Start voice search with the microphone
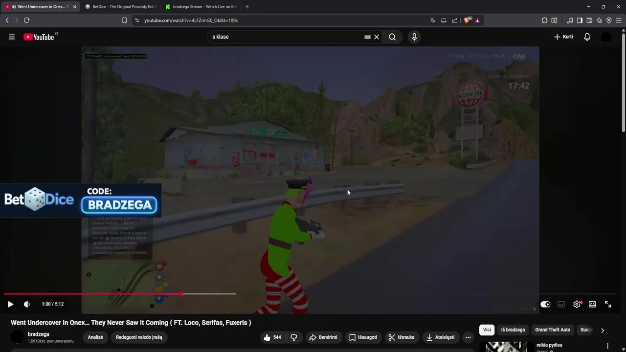 tap(414, 37)
